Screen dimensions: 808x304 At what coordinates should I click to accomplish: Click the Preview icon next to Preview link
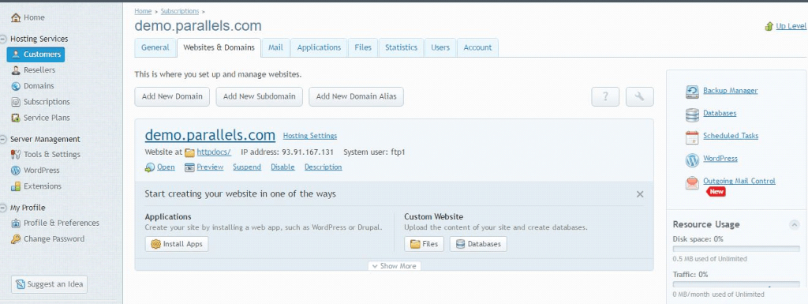(x=189, y=167)
